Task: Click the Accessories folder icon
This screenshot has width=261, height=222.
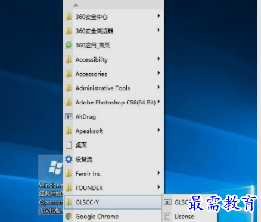Action: tap(69, 74)
